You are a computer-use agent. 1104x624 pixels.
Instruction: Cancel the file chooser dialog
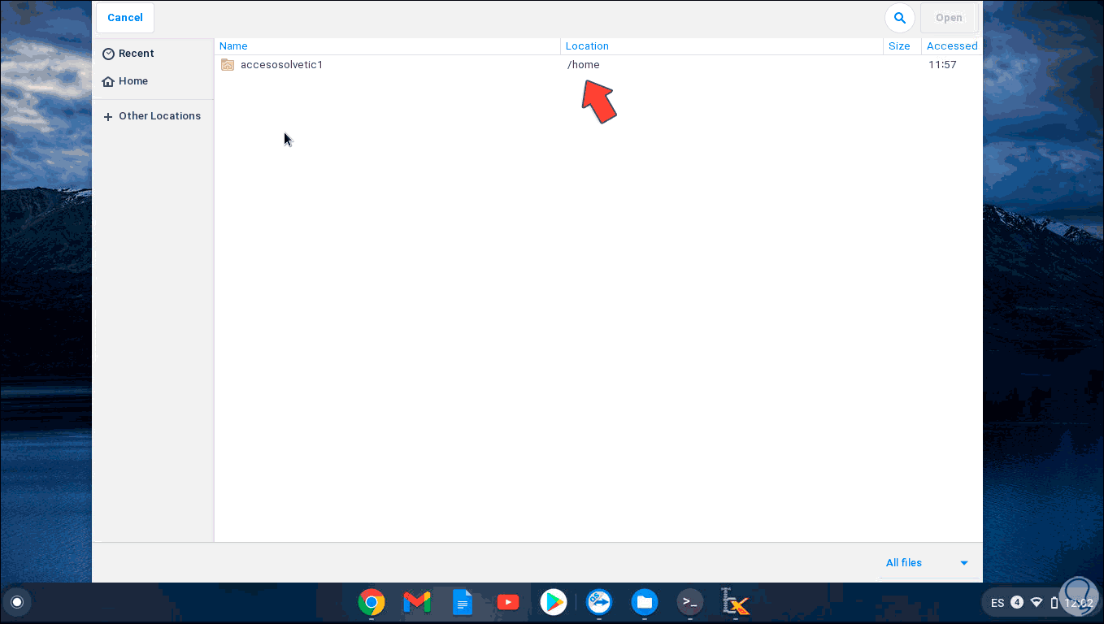pos(125,18)
